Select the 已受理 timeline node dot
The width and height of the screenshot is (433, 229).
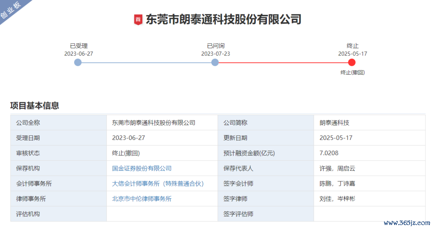(78, 63)
